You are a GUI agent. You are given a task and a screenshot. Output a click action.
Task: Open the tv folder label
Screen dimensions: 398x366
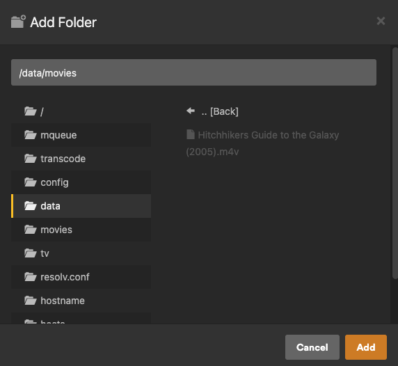[x=45, y=253]
